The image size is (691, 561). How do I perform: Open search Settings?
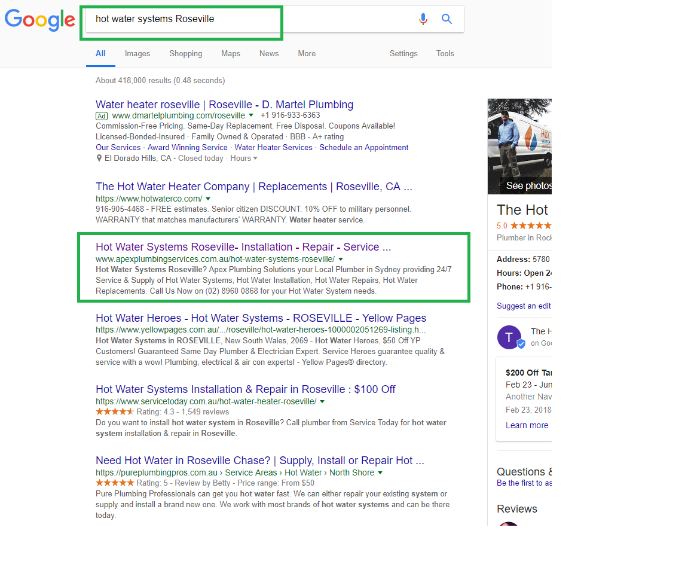[x=403, y=53]
